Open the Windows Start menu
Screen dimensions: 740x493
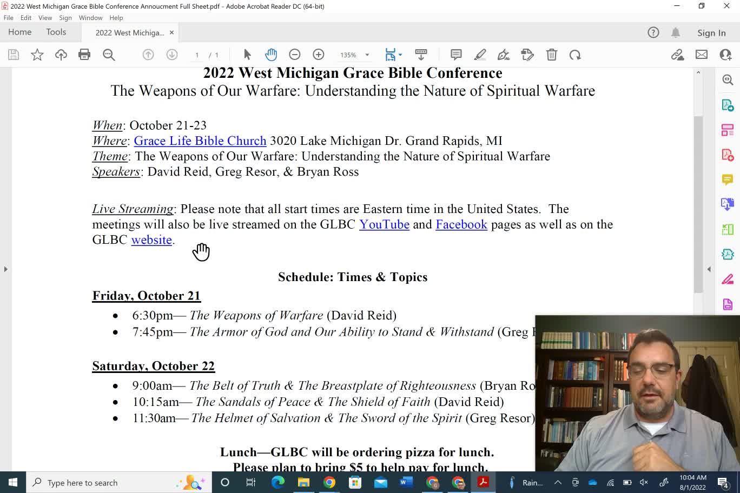(x=13, y=482)
